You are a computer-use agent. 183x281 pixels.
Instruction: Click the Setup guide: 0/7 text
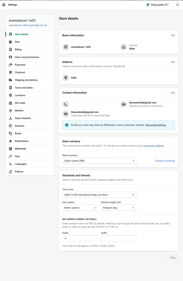click(x=160, y=5)
